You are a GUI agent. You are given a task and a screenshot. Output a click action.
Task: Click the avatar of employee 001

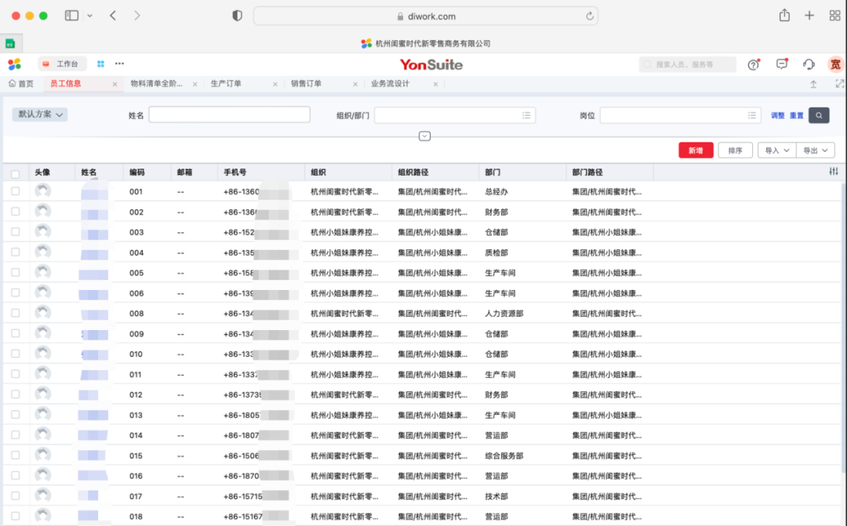pos(42,190)
